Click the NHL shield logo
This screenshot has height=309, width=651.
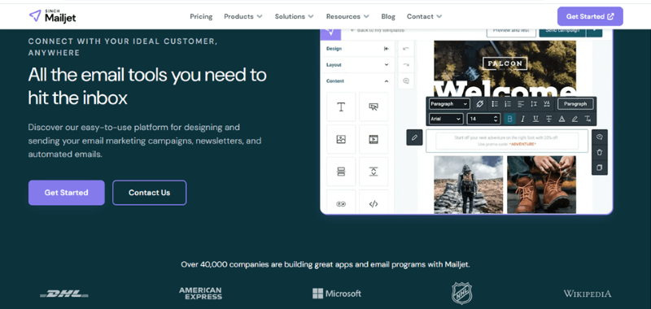(462, 294)
